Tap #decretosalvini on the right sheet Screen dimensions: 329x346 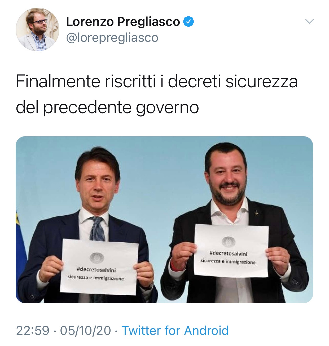(228, 253)
